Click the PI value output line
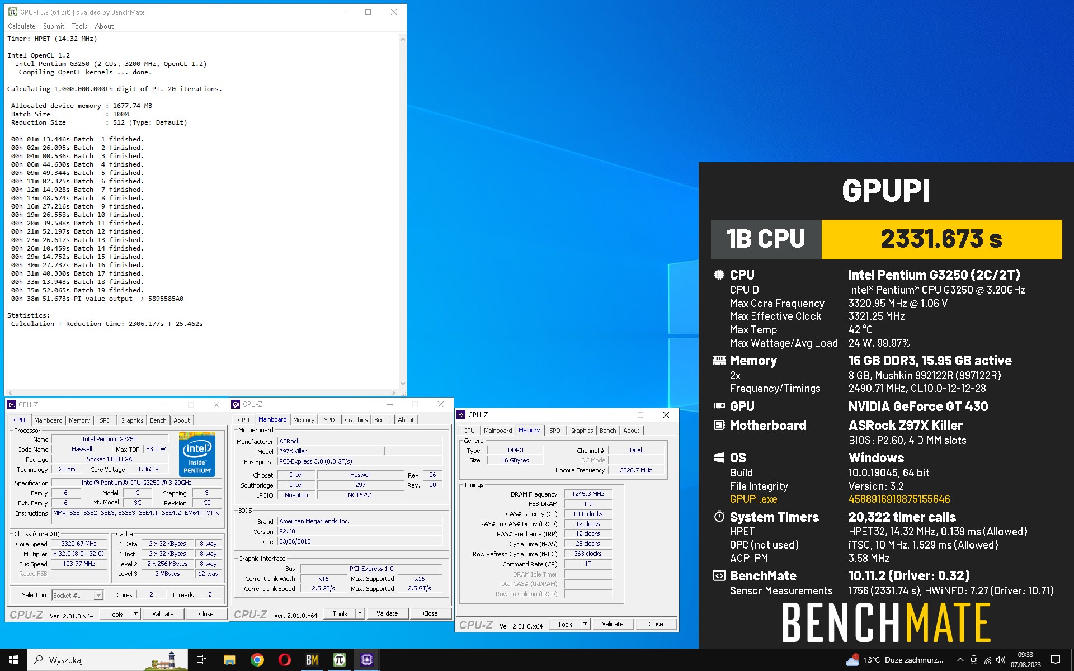Image resolution: width=1074 pixels, height=671 pixels. point(97,299)
